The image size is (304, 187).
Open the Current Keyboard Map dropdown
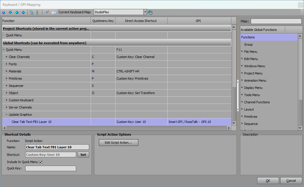tap(145, 12)
